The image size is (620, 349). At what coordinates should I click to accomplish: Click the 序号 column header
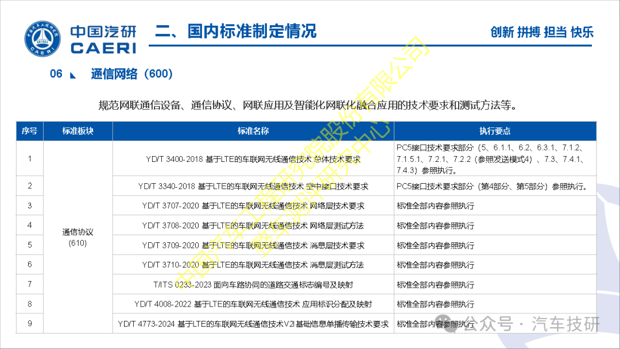pyautogui.click(x=30, y=131)
